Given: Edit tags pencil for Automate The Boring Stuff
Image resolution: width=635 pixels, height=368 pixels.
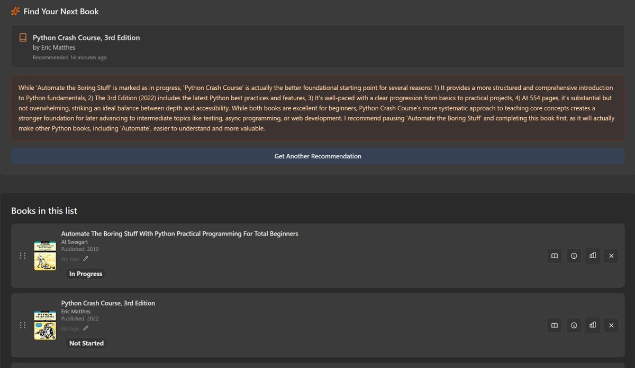Looking at the screenshot, I should (x=86, y=259).
